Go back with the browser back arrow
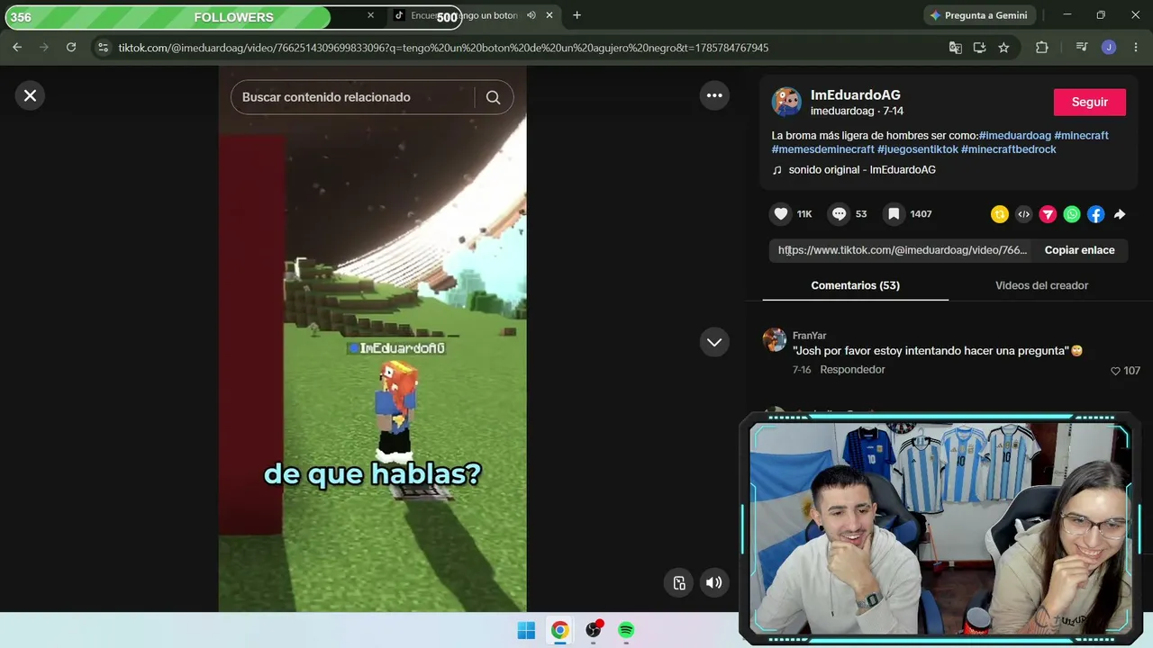Viewport: 1153px width, 648px height. coord(17,48)
